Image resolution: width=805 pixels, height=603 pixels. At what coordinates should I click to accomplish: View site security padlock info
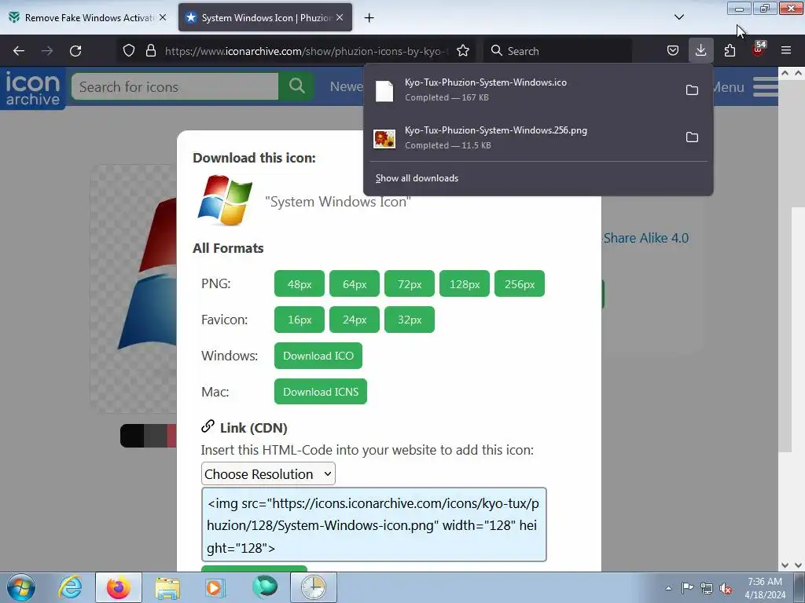tap(150, 51)
